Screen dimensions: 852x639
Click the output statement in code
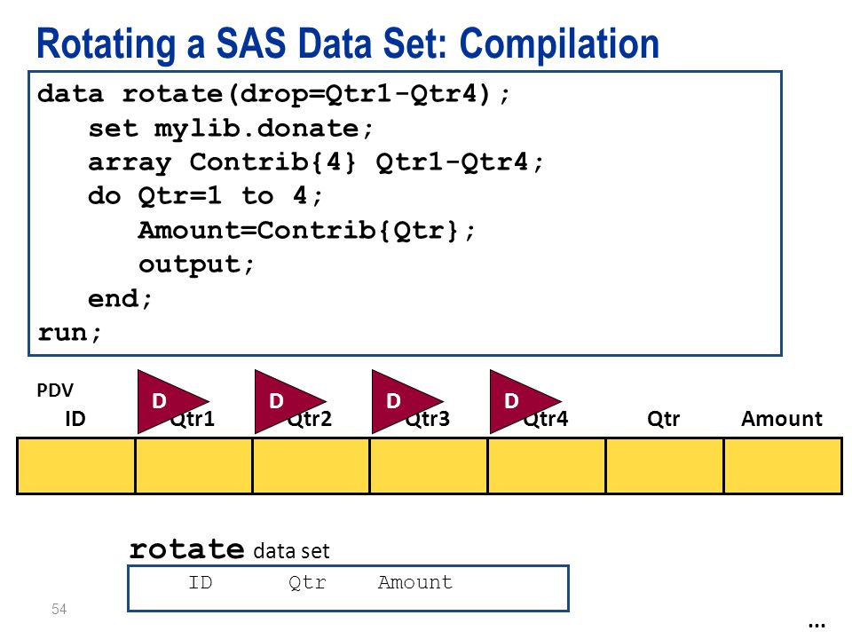pyautogui.click(x=195, y=265)
